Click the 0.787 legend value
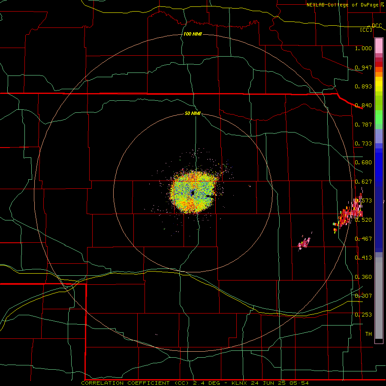The height and width of the screenshot is (386, 386). [363, 124]
